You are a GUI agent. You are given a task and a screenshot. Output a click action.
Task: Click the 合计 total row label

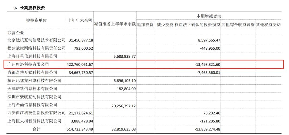pos(36,129)
